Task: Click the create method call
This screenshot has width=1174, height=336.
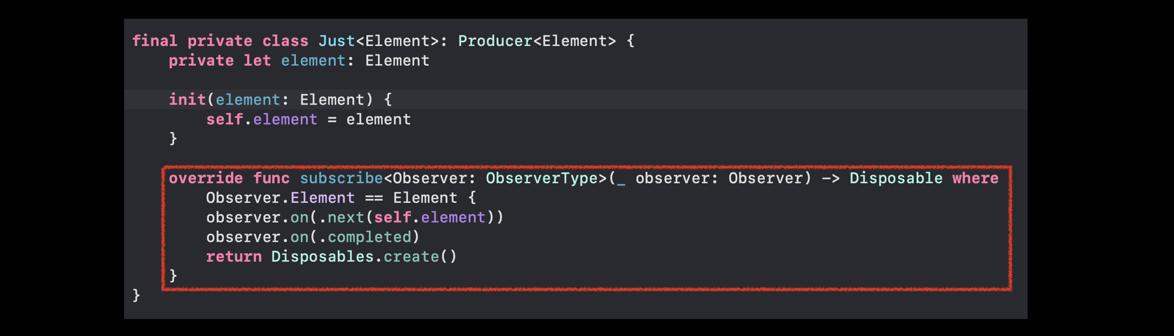Action: coord(412,256)
